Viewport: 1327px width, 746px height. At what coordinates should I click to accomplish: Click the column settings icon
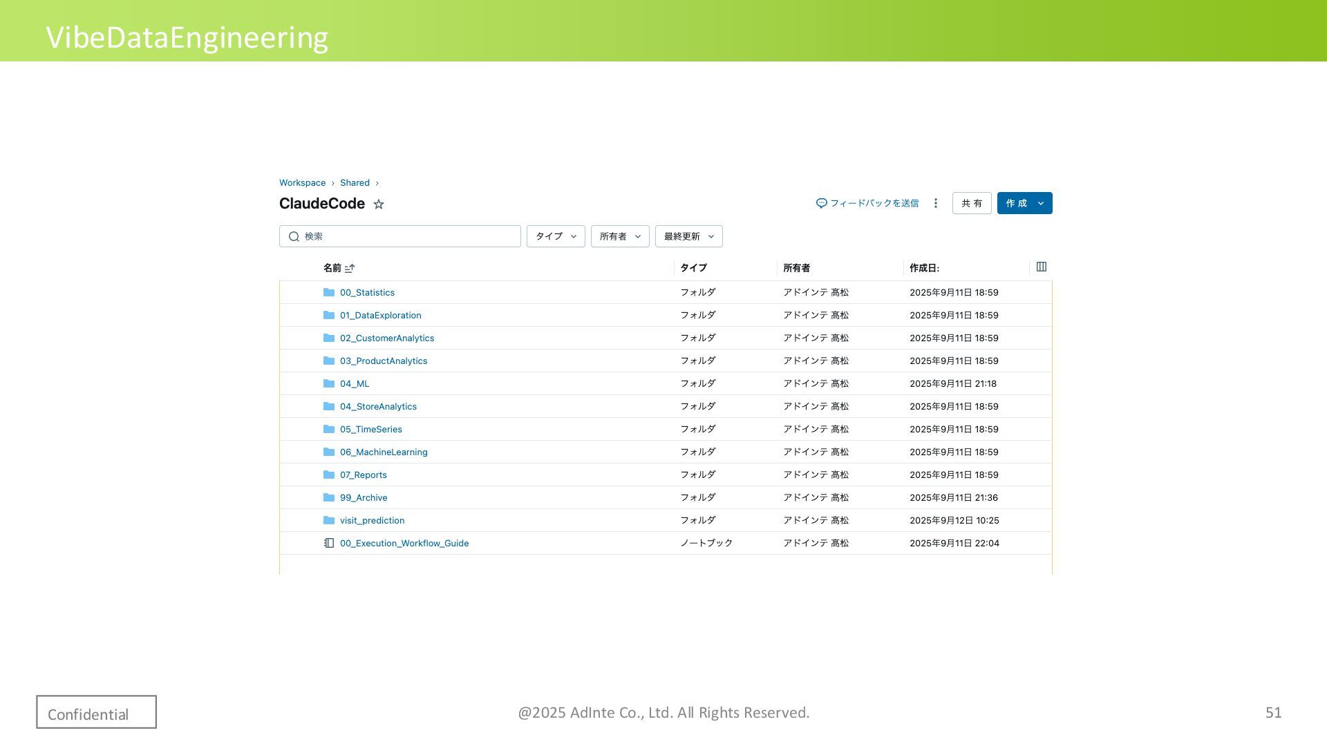coord(1042,267)
